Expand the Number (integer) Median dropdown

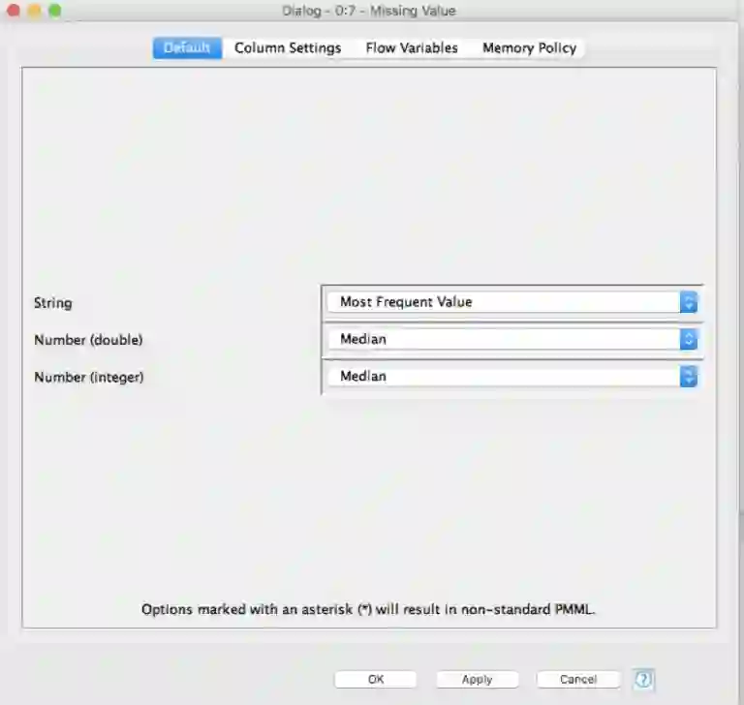click(512, 376)
